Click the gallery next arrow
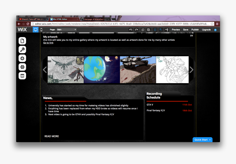 pyautogui.click(x=191, y=70)
